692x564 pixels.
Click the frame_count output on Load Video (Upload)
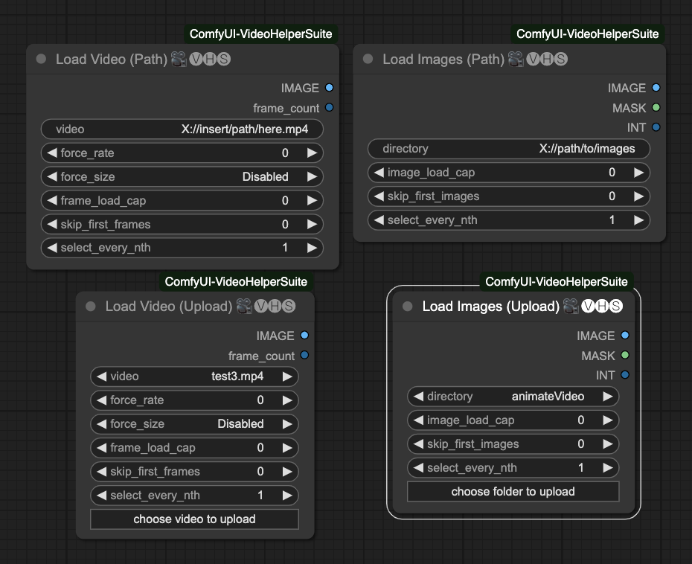coord(304,356)
